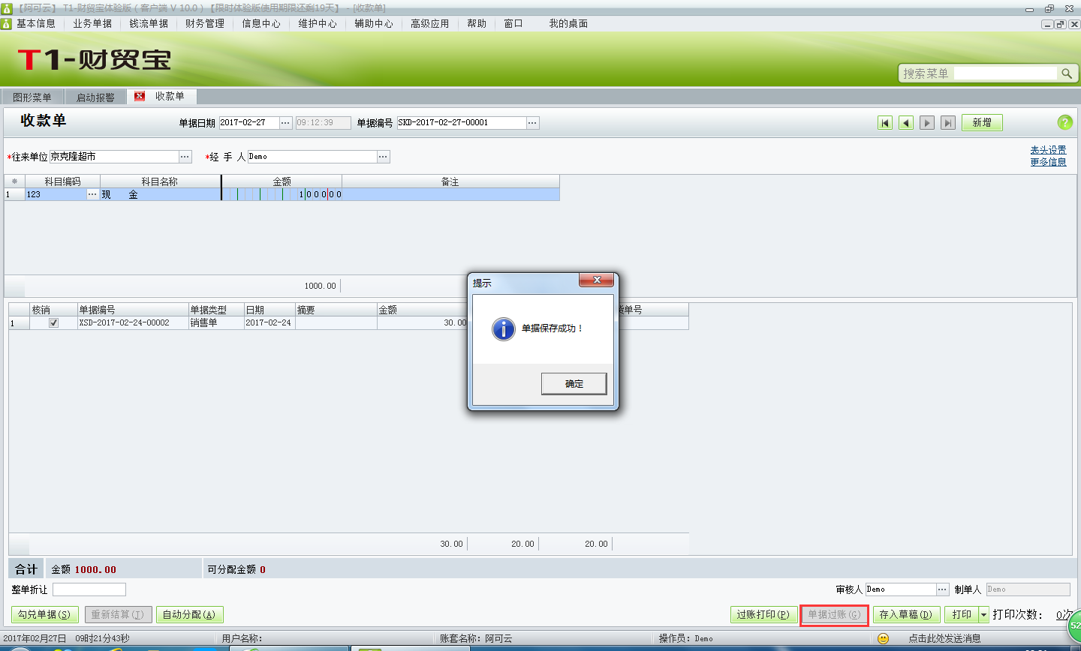Open the 经手人 selection ellipsis button
The height and width of the screenshot is (651, 1081).
click(383, 157)
